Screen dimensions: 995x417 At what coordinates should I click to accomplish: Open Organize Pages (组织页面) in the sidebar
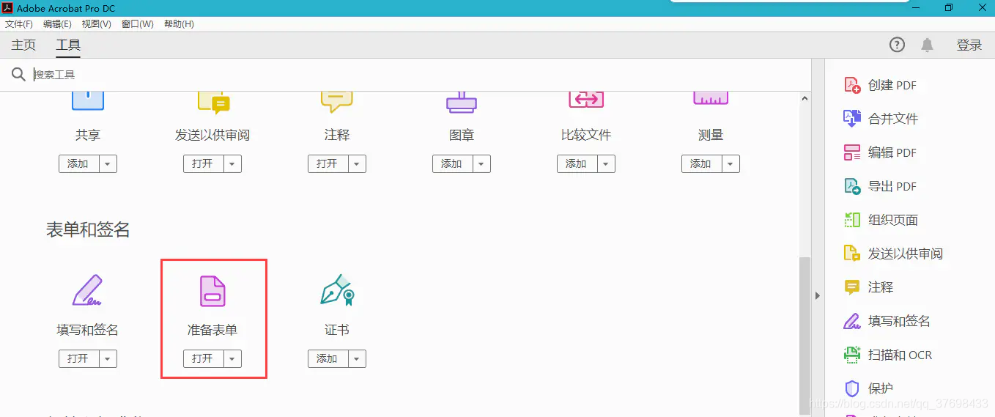[881, 220]
